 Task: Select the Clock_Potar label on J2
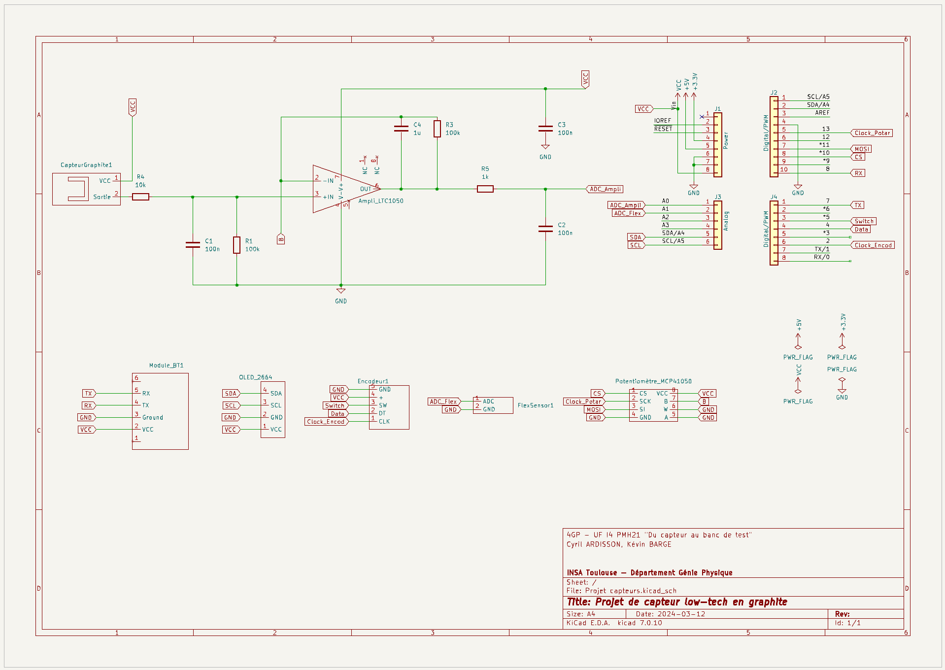click(x=872, y=133)
